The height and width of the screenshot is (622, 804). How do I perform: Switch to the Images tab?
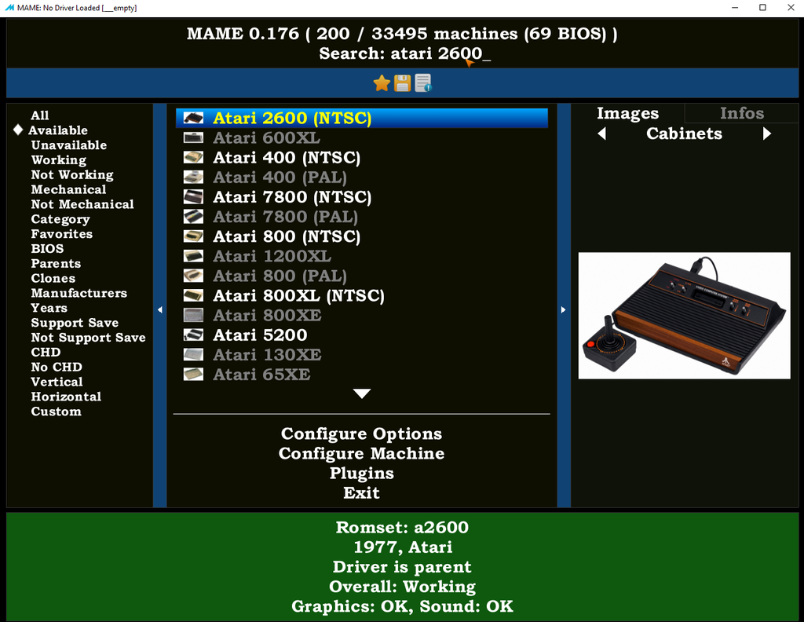627,113
